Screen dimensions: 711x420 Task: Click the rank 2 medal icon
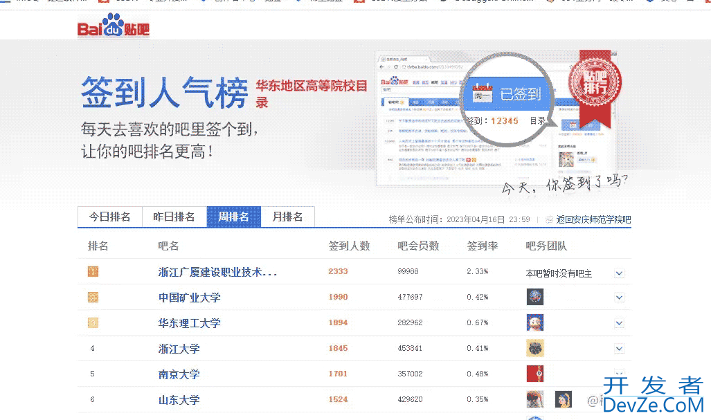click(93, 298)
